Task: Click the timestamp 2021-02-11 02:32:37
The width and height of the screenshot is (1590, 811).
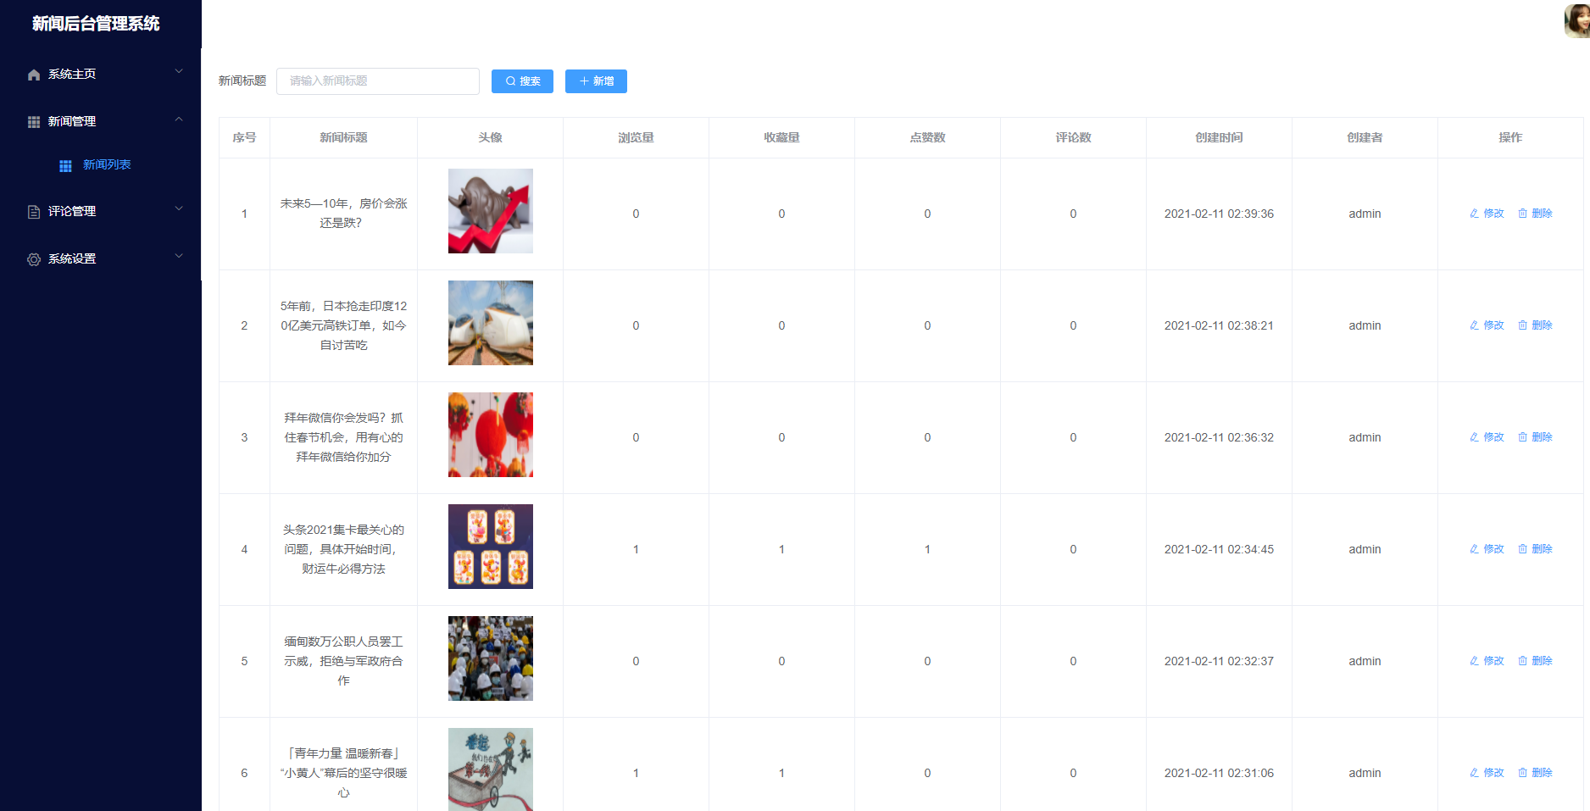Action: [x=1219, y=661]
